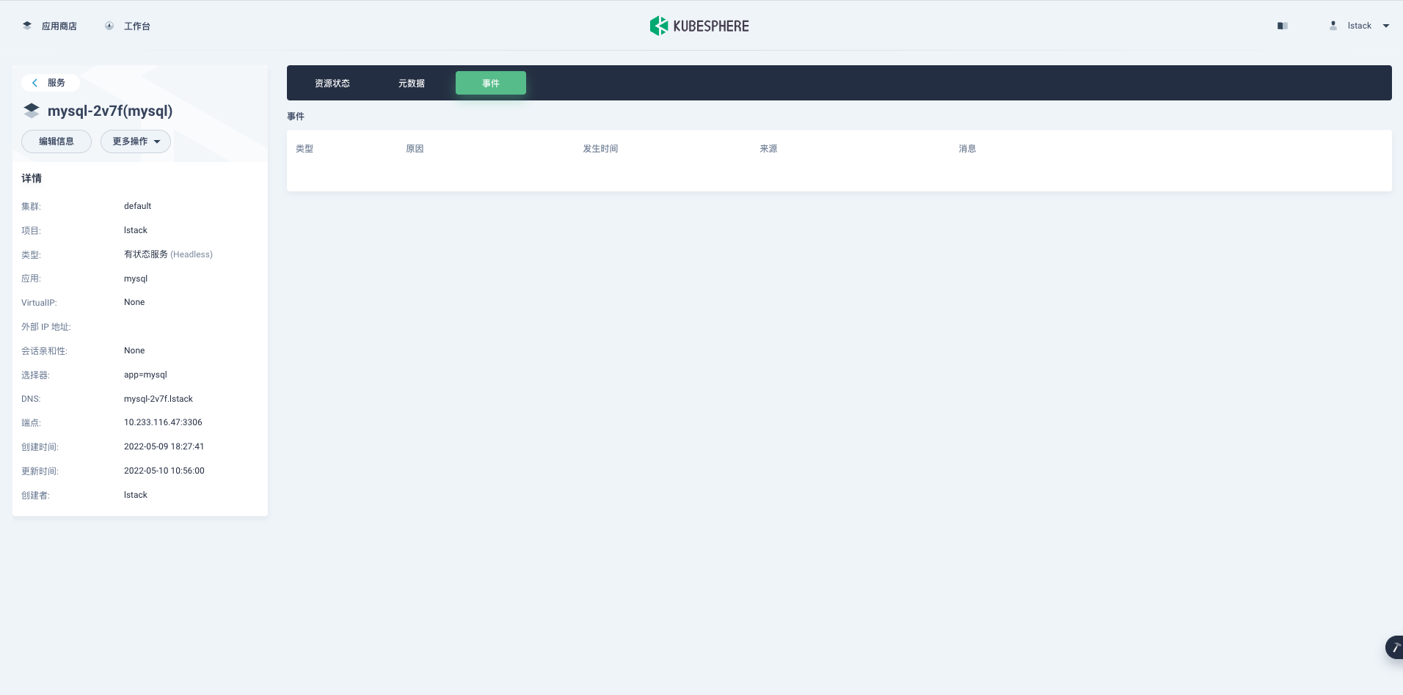
Task: Click the back arrow next to 服务
Action: (34, 83)
